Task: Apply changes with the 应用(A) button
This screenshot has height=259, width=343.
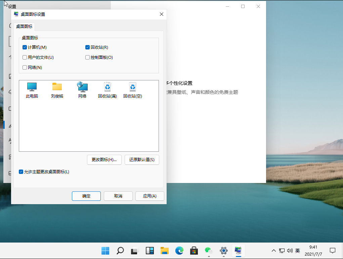Action: pyautogui.click(x=149, y=196)
